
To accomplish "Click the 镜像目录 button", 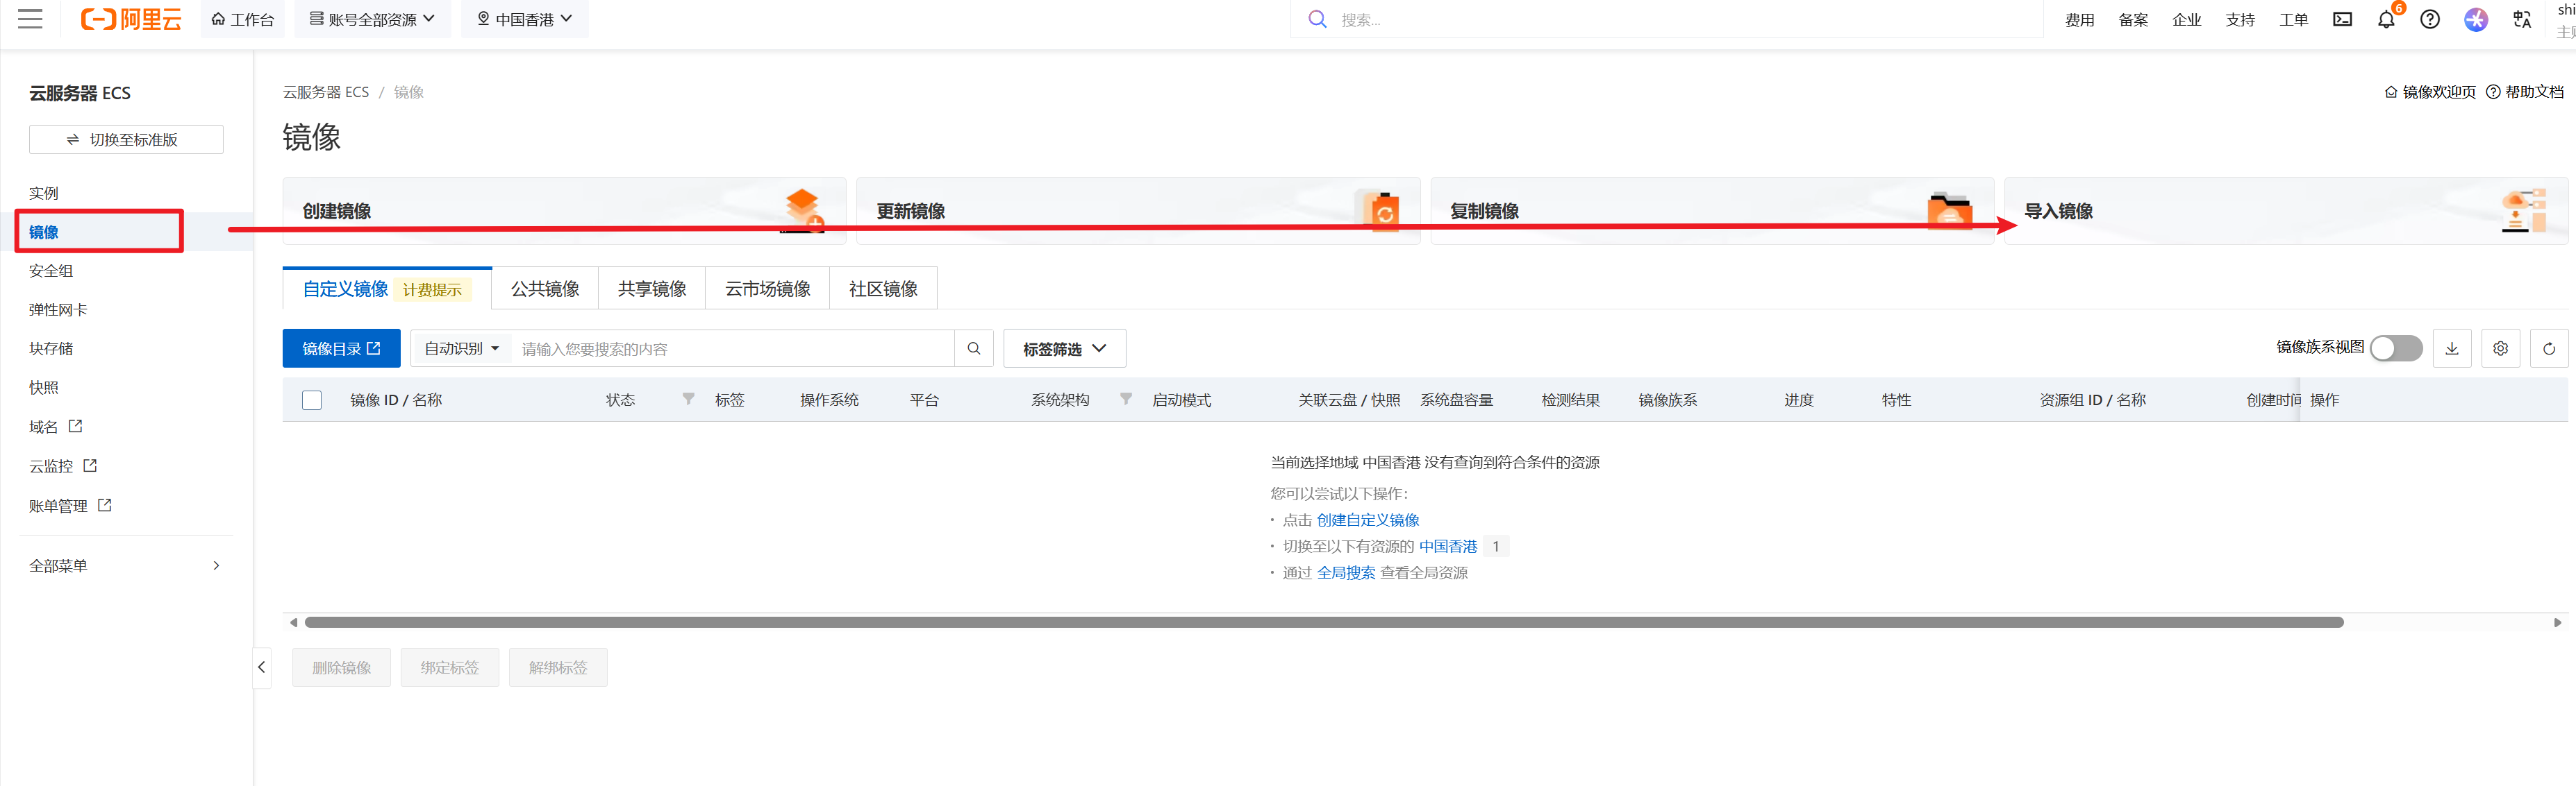I will [x=341, y=348].
